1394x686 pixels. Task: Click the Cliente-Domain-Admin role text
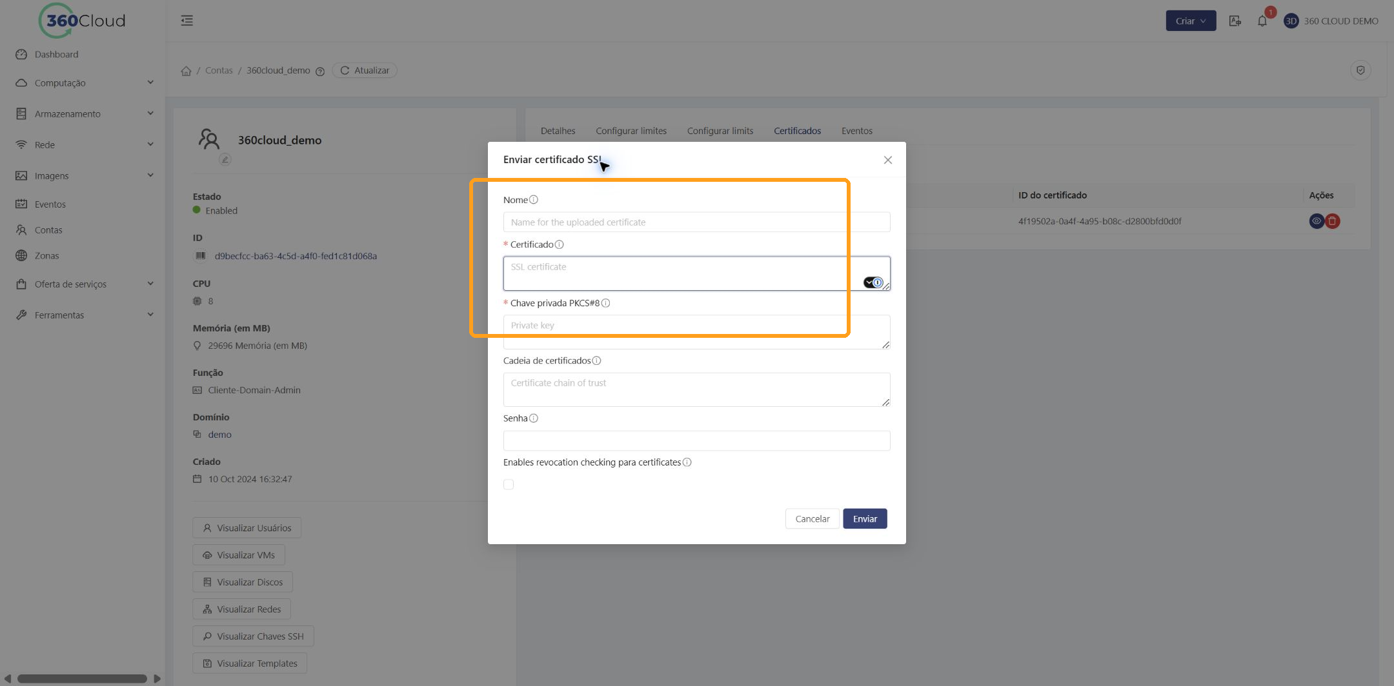coord(254,390)
